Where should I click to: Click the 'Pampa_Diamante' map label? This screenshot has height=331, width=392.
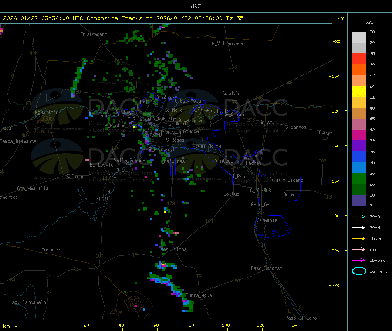pos(18,141)
